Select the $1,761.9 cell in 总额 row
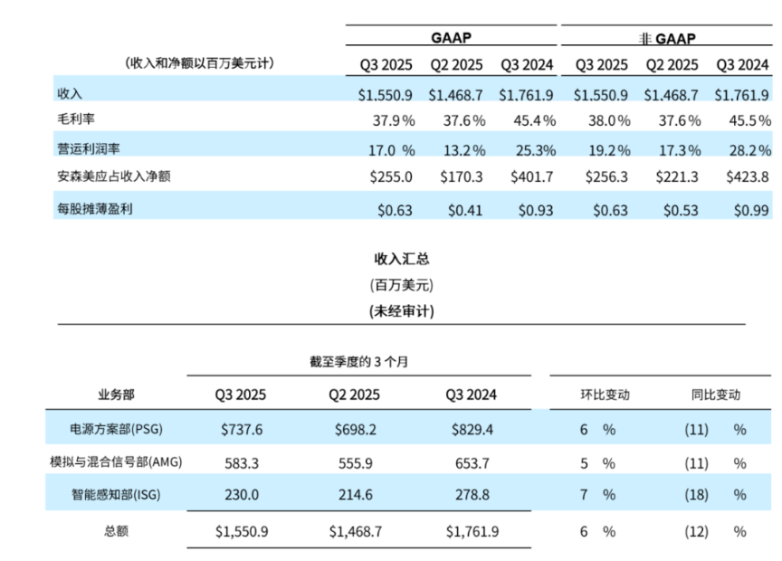 pos(472,532)
